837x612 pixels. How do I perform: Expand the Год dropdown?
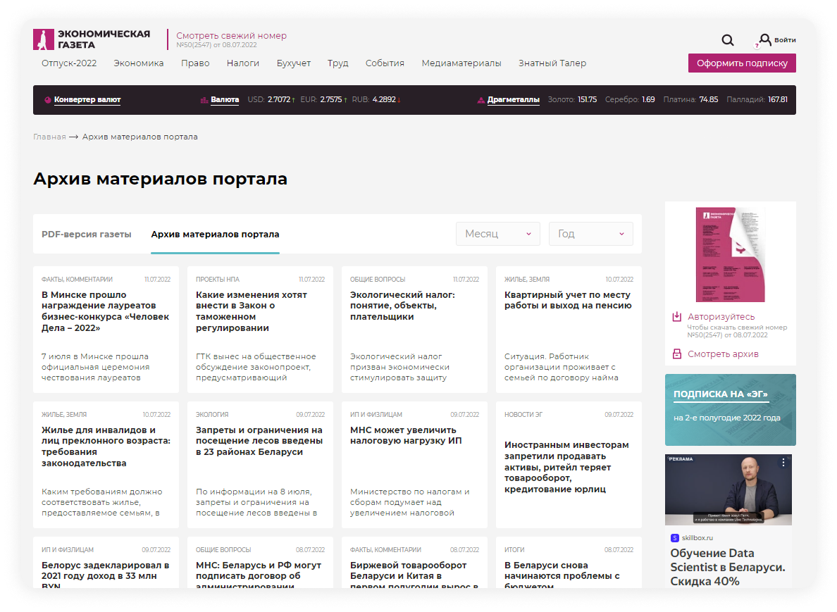click(x=590, y=234)
